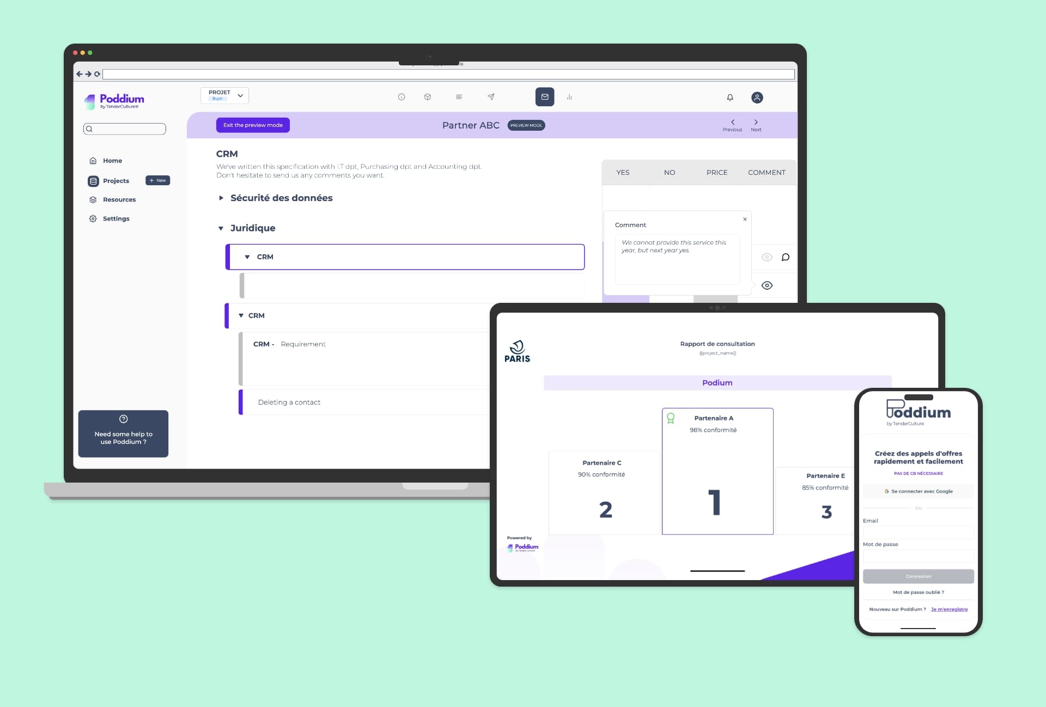Click the send/share icon in toolbar

491,96
